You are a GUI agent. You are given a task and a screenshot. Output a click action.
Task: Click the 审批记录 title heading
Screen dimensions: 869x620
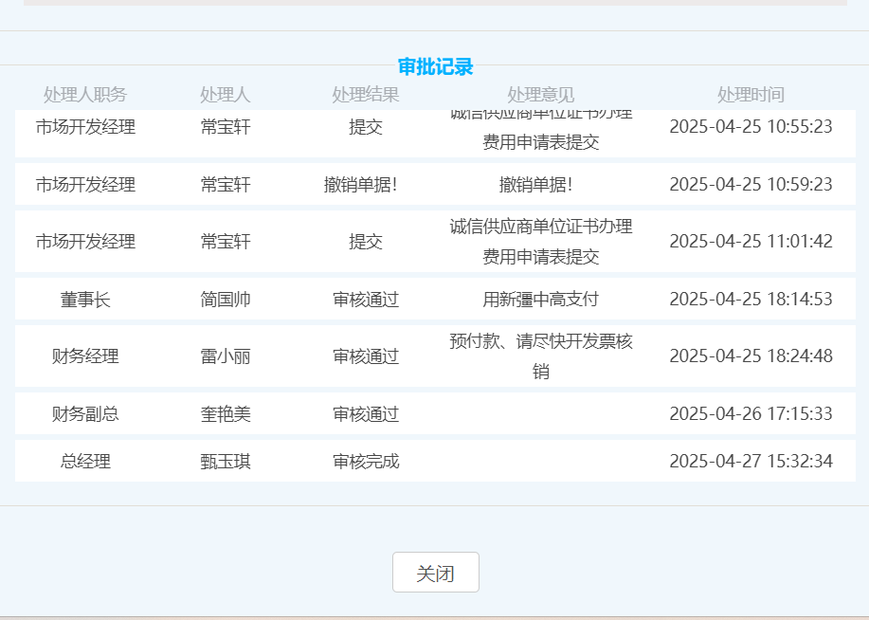pos(435,67)
